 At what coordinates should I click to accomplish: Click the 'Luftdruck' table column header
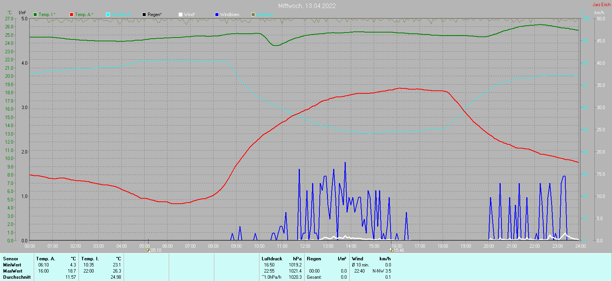tap(272, 259)
